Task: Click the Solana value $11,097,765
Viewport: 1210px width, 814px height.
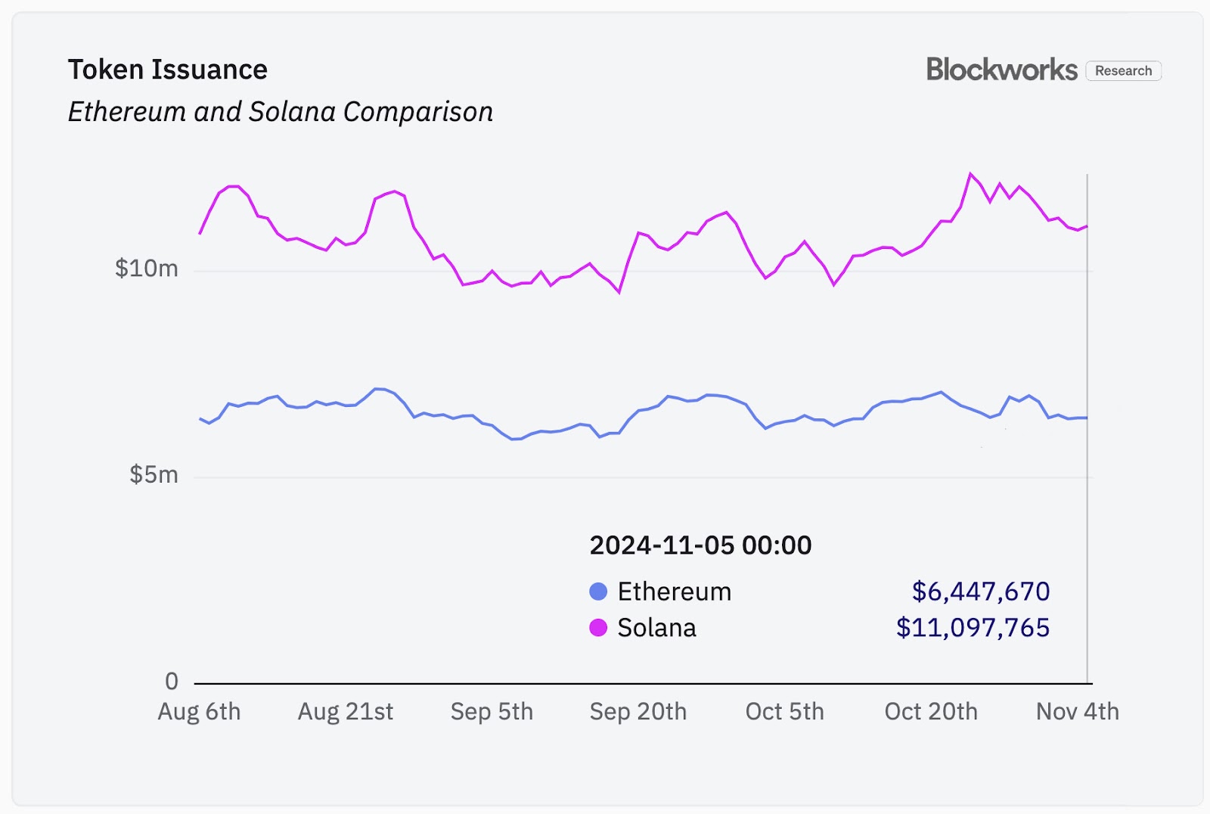Action: pyautogui.click(x=973, y=628)
